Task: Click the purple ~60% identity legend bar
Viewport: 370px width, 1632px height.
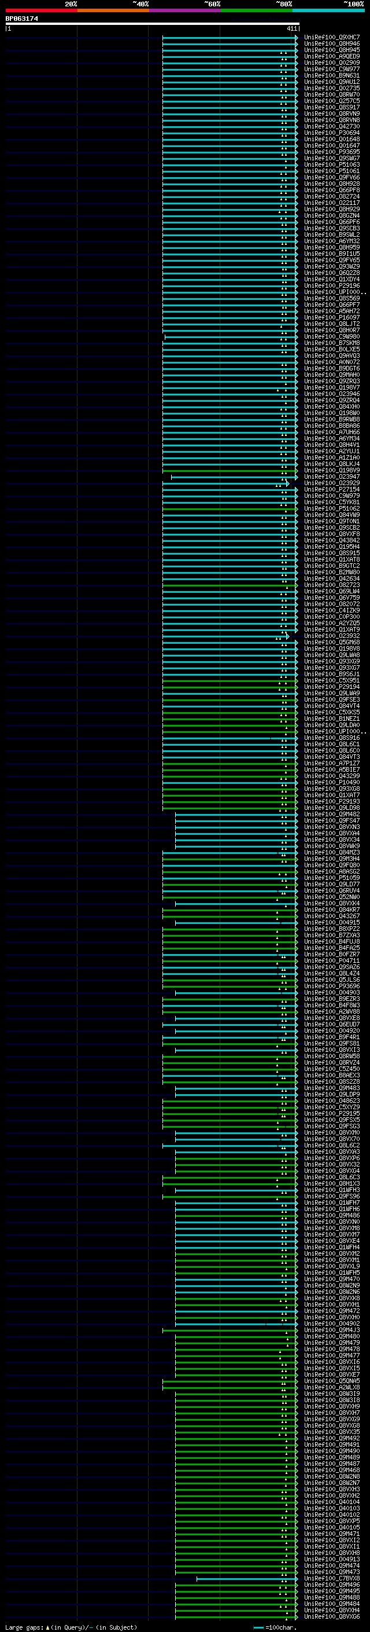Action: pyautogui.click(x=184, y=10)
